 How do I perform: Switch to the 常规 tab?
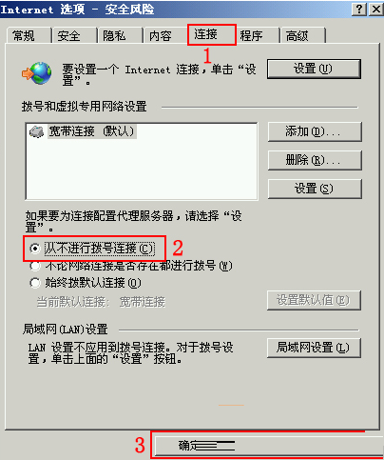29,35
